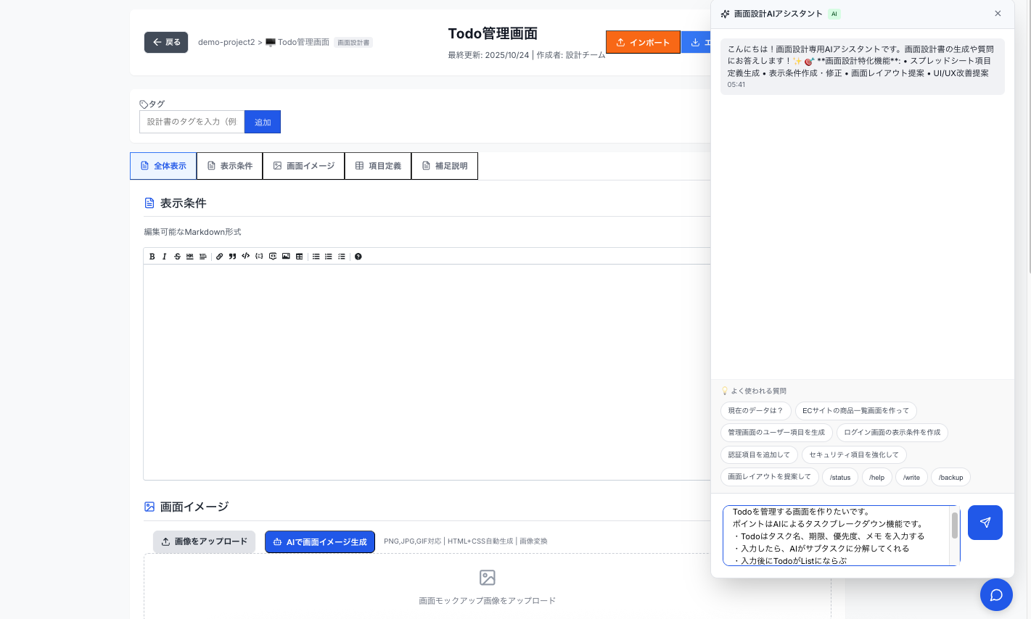Select ECサイトの商品一覧画面を作って suggestion
The height and width of the screenshot is (619, 1031).
[x=856, y=411]
